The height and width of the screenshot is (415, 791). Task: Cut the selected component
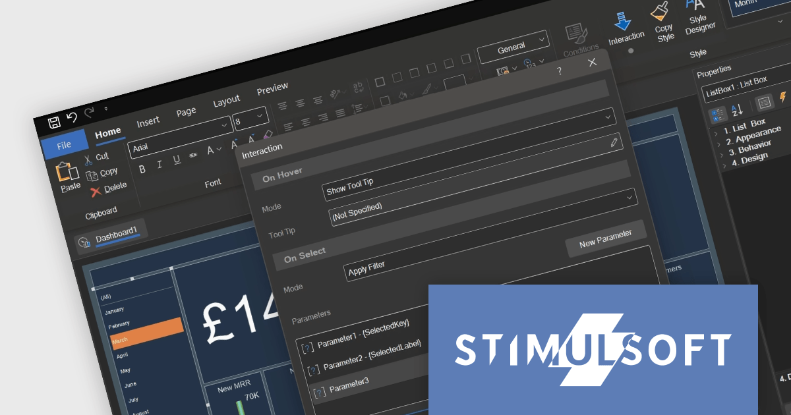pos(96,158)
